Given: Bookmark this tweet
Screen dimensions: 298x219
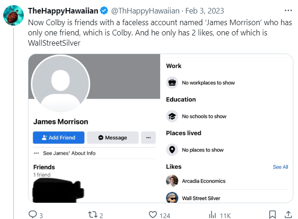Looking at the screenshot, I should click(x=273, y=214).
